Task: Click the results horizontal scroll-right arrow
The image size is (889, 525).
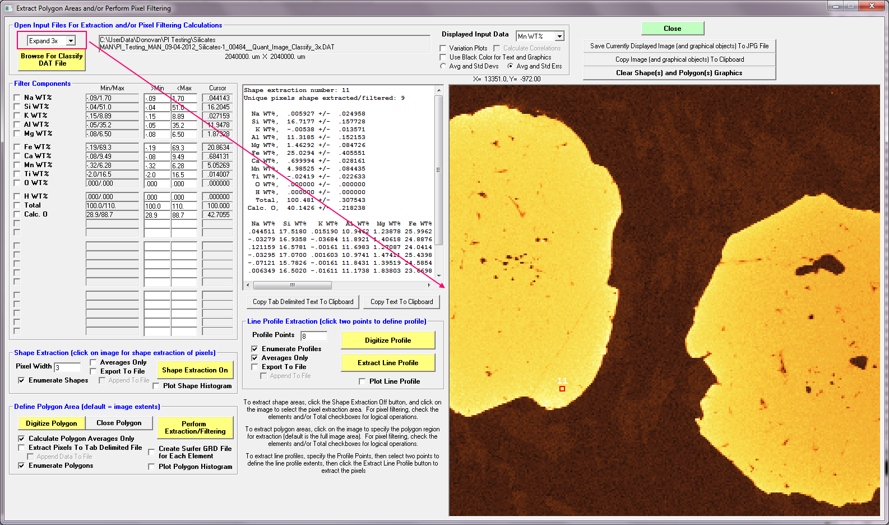Action: point(430,285)
